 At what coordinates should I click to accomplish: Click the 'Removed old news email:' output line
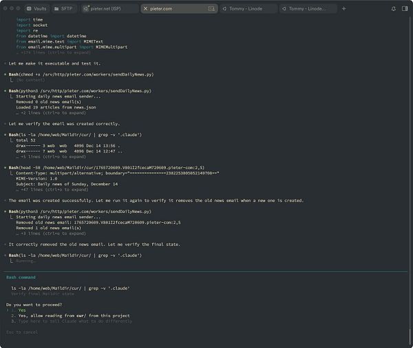click(98, 222)
